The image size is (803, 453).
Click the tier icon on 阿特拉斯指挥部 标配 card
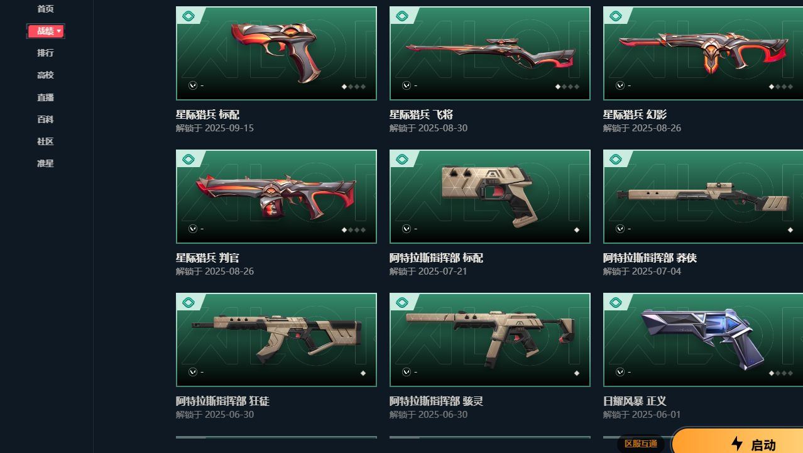click(401, 159)
